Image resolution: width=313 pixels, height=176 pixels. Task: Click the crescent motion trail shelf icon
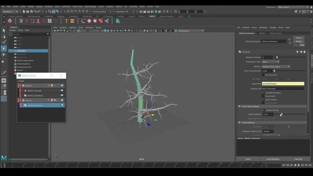click(83, 21)
